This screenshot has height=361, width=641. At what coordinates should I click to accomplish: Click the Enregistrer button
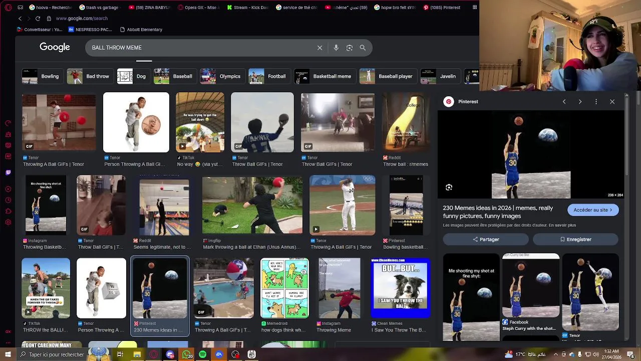(x=575, y=240)
